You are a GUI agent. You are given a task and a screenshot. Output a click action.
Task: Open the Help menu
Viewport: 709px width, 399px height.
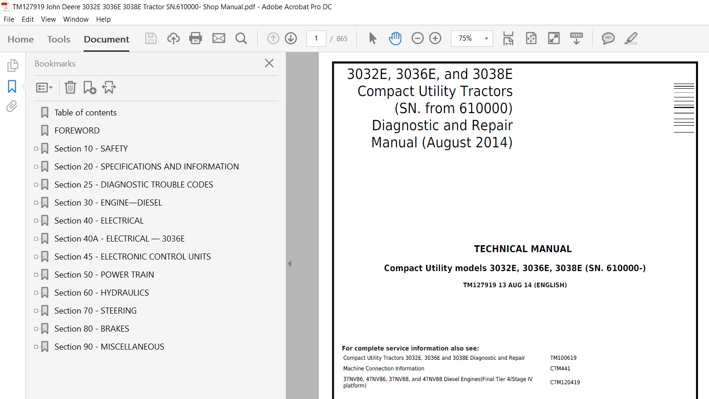(103, 19)
